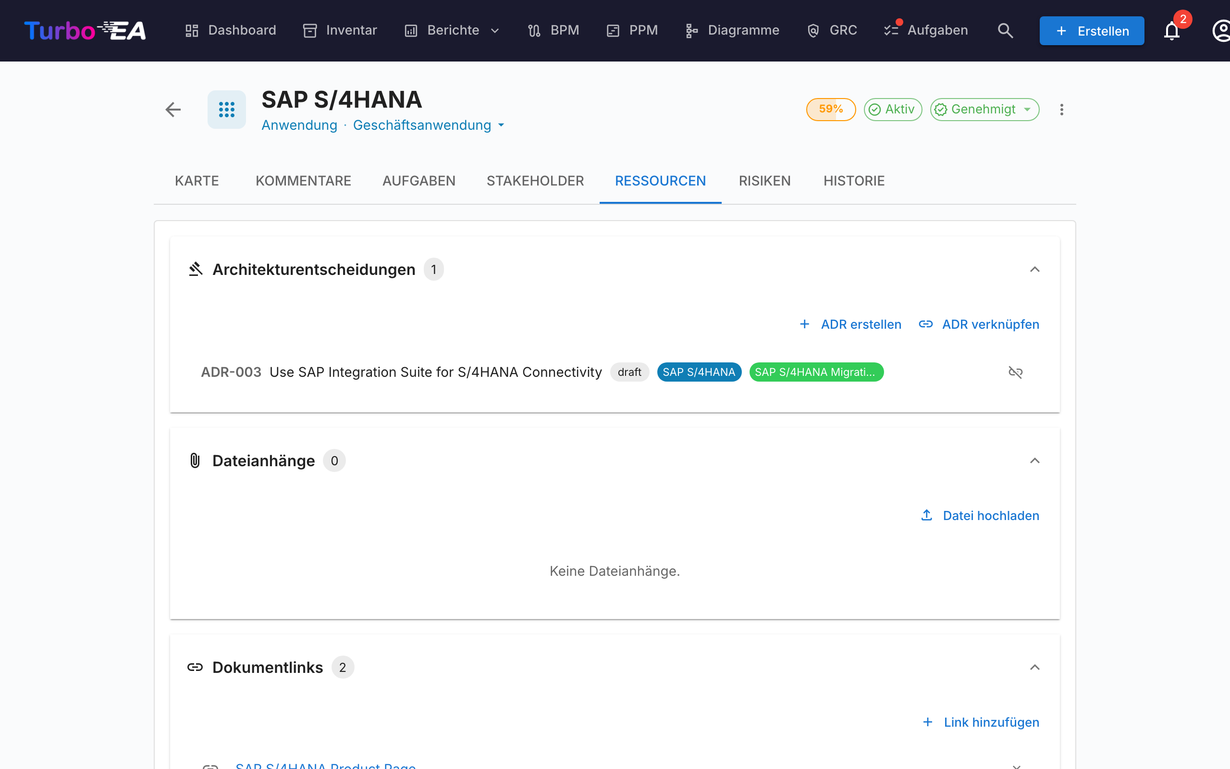Expand the Berichte menu
Viewport: 1230px width, 769px height.
[452, 30]
